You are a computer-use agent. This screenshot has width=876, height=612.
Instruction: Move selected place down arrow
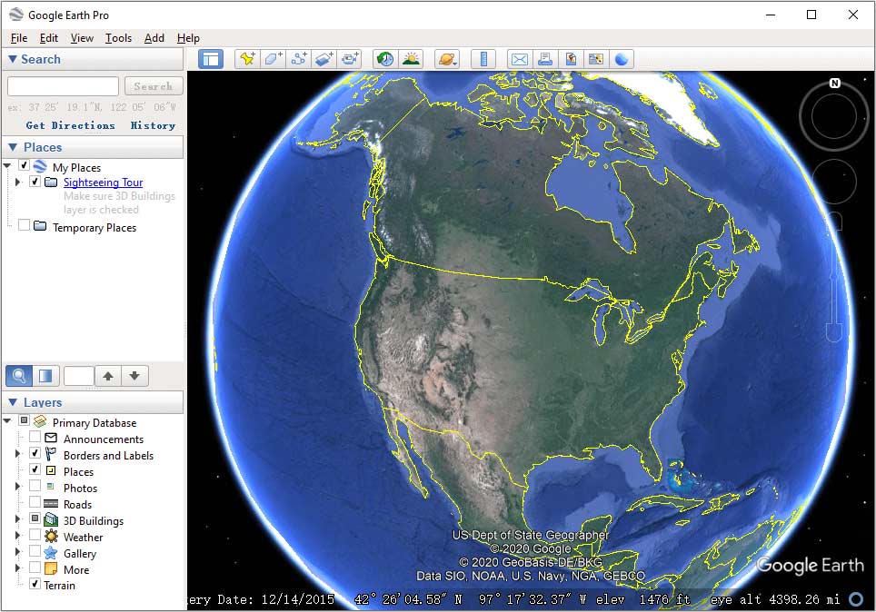(x=134, y=376)
